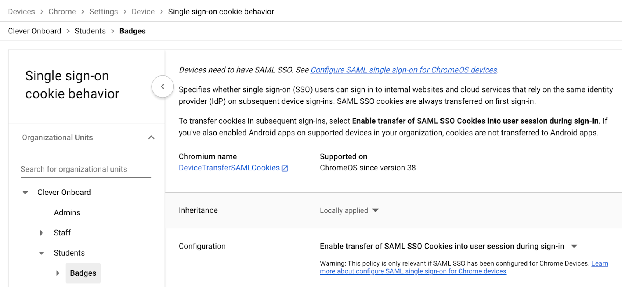The width and height of the screenshot is (622, 287).
Task: Click the DeviceTransferSAMLCookies Chromium name link
Action: (229, 168)
